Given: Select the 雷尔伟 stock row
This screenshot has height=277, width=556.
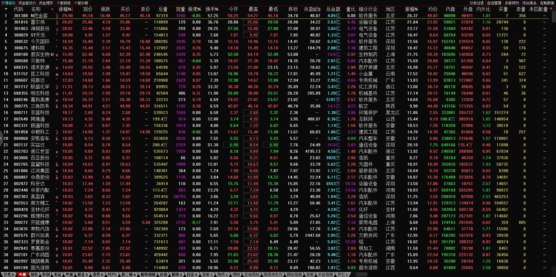Looking at the screenshot, I should [38, 22].
